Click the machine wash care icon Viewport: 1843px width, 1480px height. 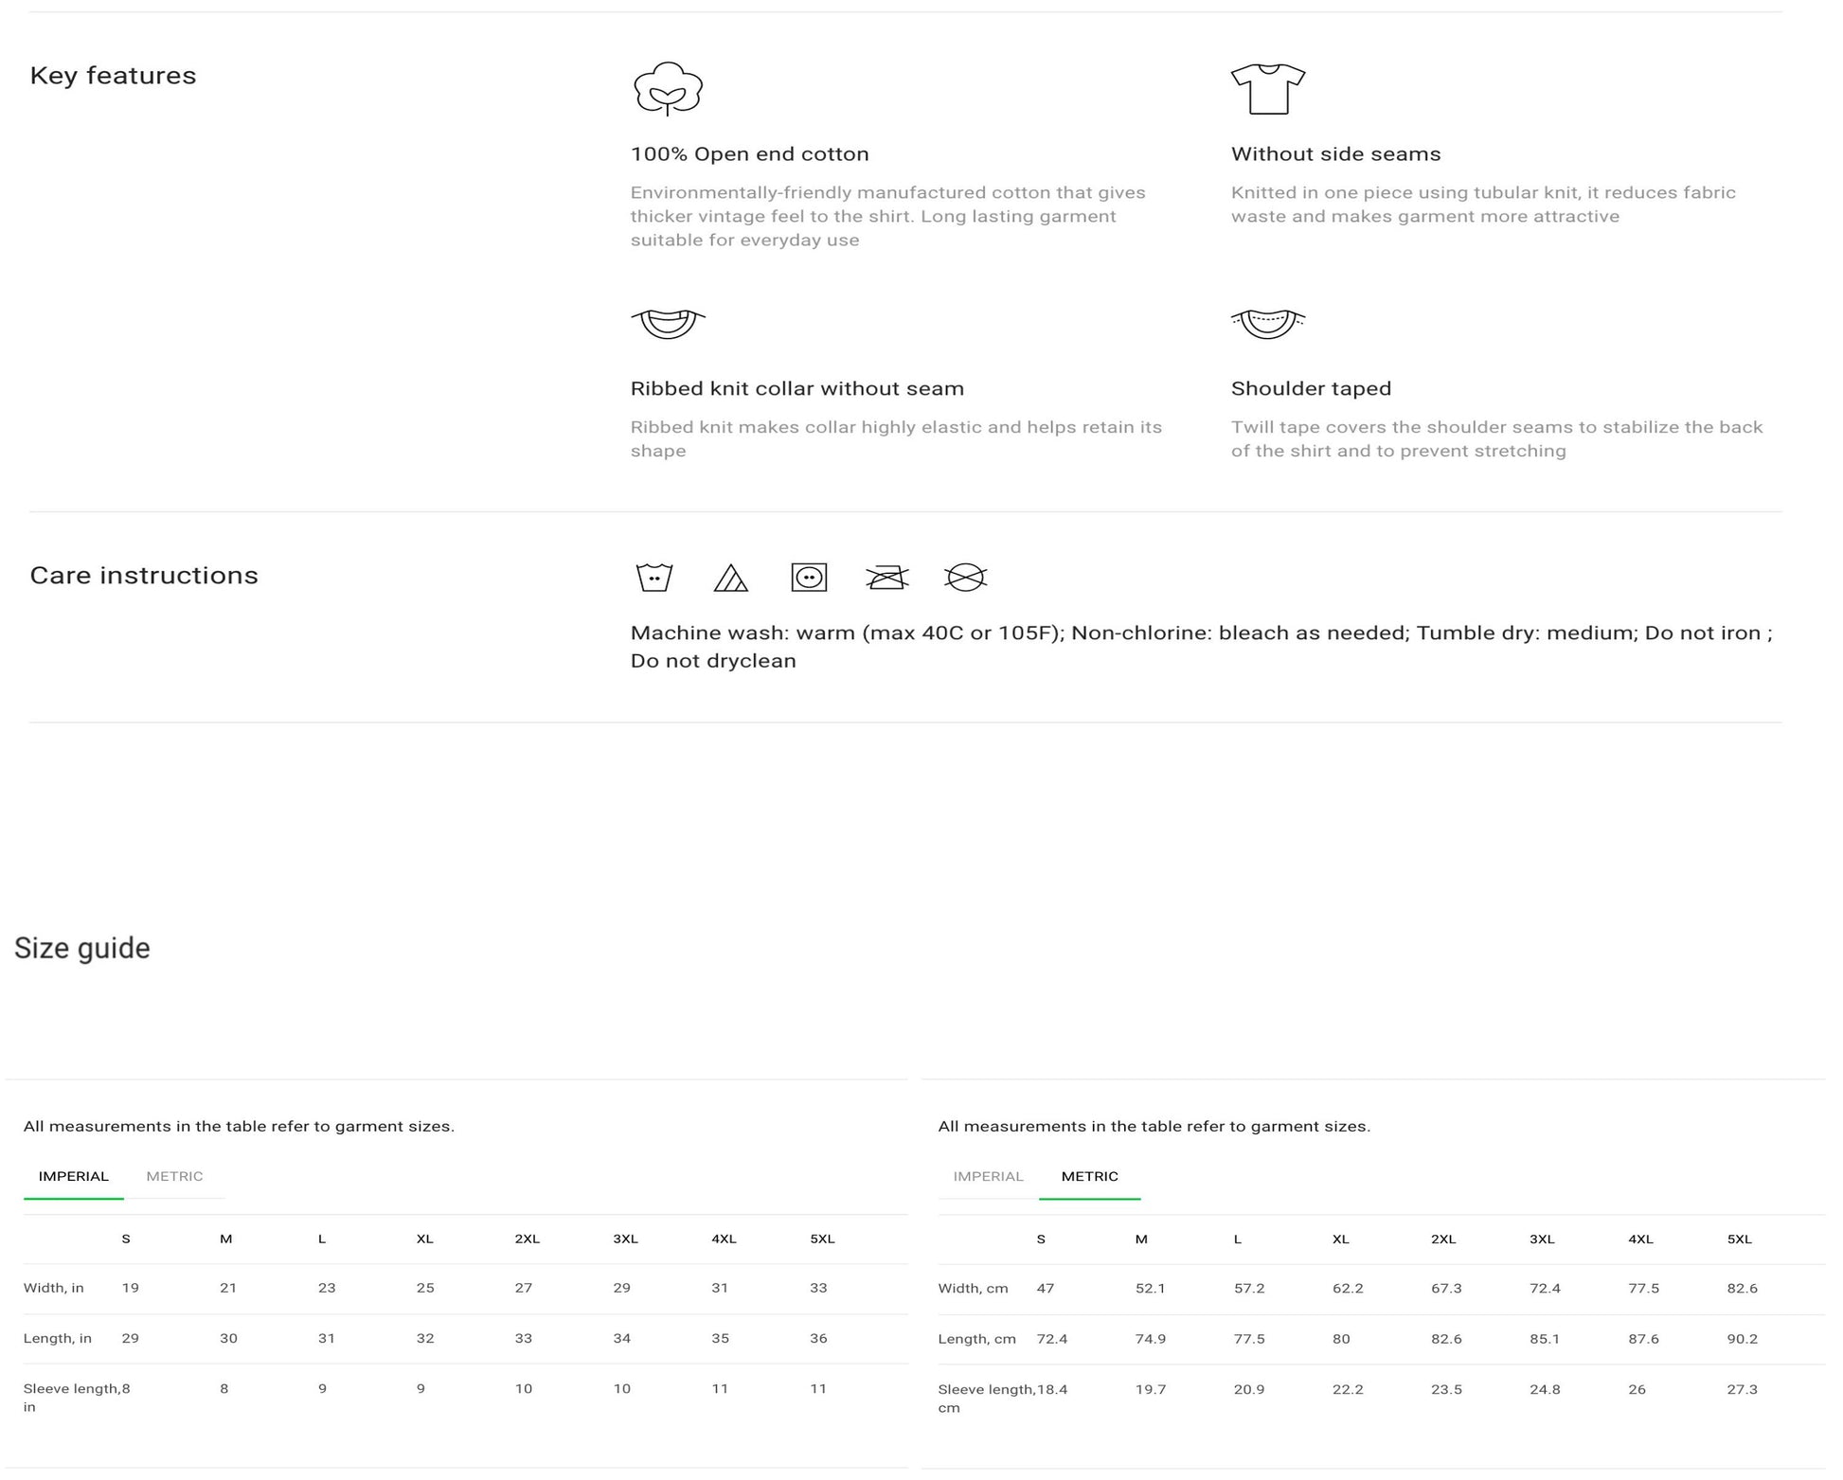tap(653, 577)
